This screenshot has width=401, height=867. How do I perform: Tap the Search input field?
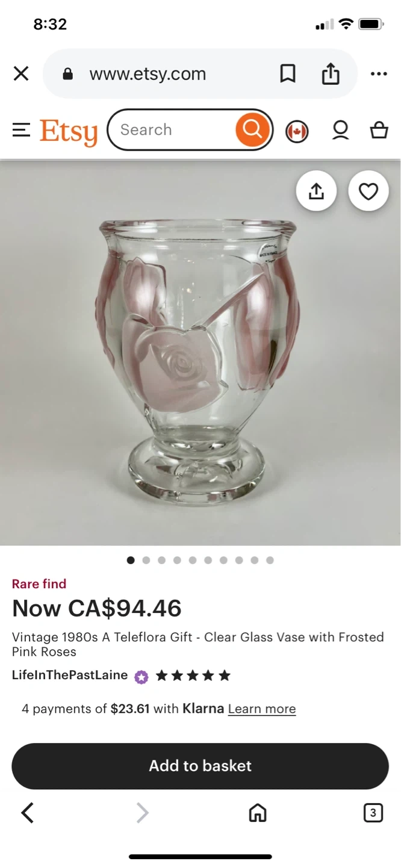click(175, 129)
